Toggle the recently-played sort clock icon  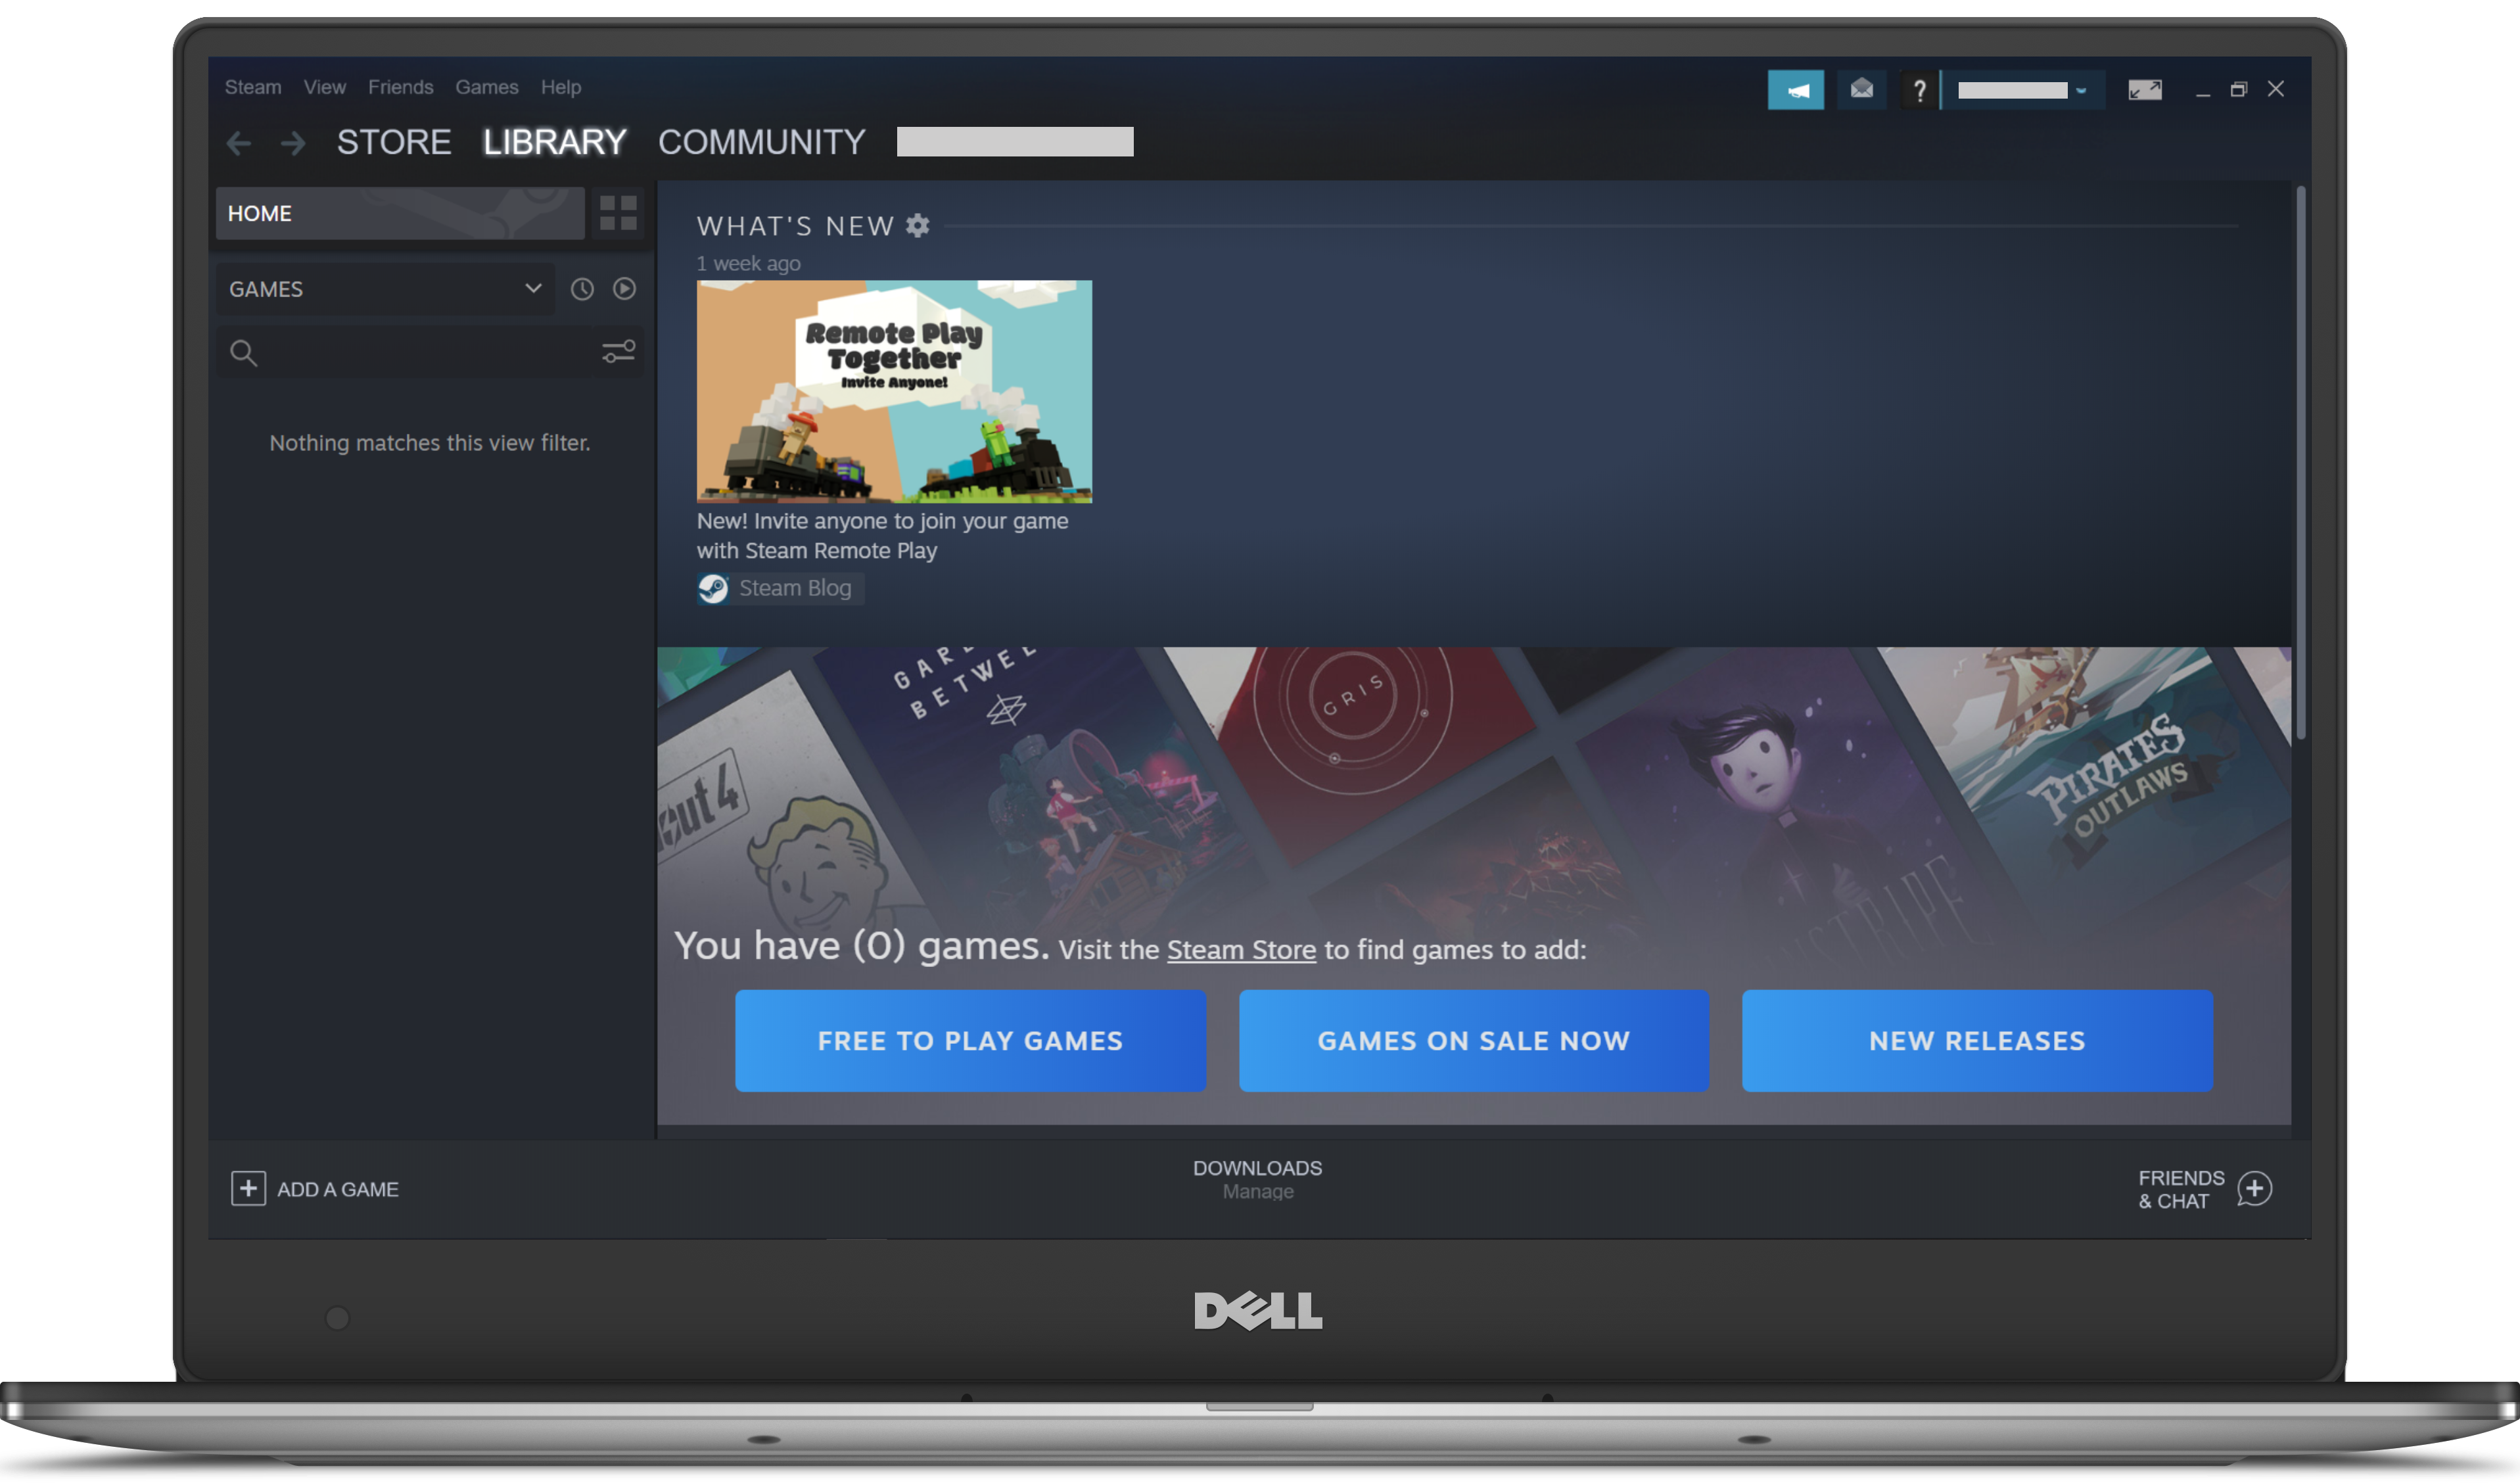pos(582,289)
